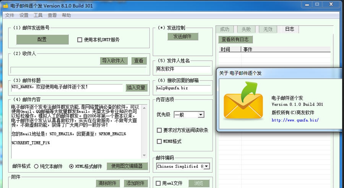The height and width of the screenshot is (188, 344).
Task: Maximize the main window
Action: (317, 5)
